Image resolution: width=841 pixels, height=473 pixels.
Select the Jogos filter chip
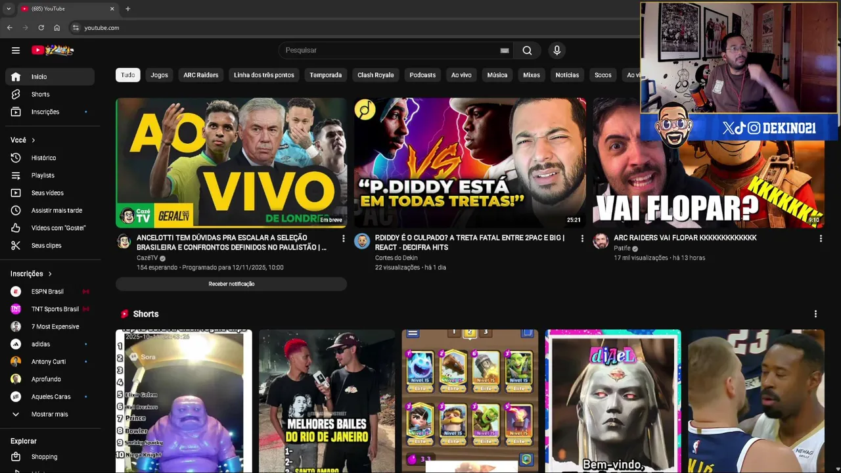[159, 75]
